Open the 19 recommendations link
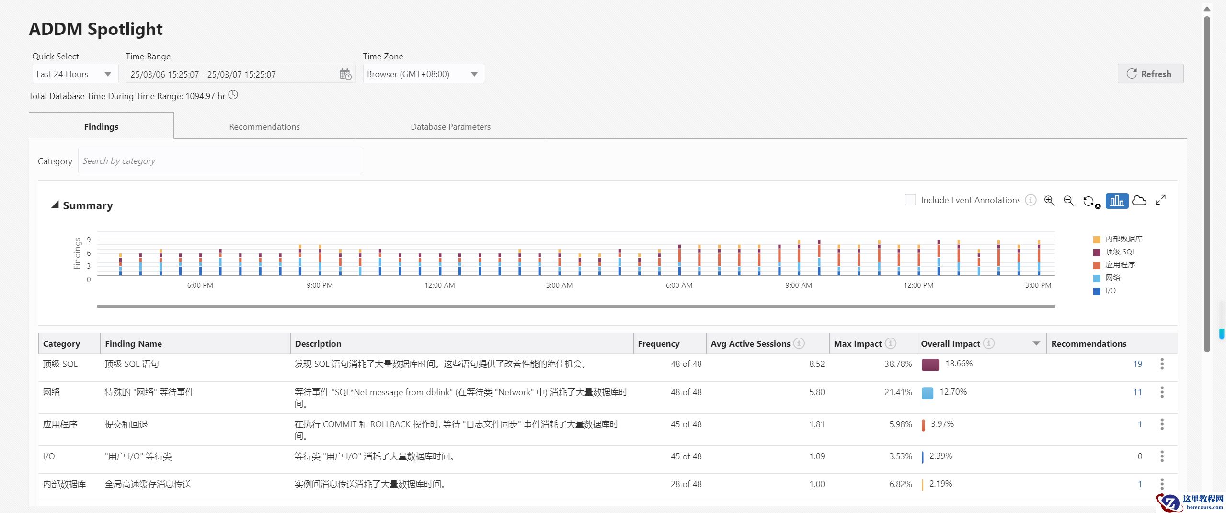 1137,364
